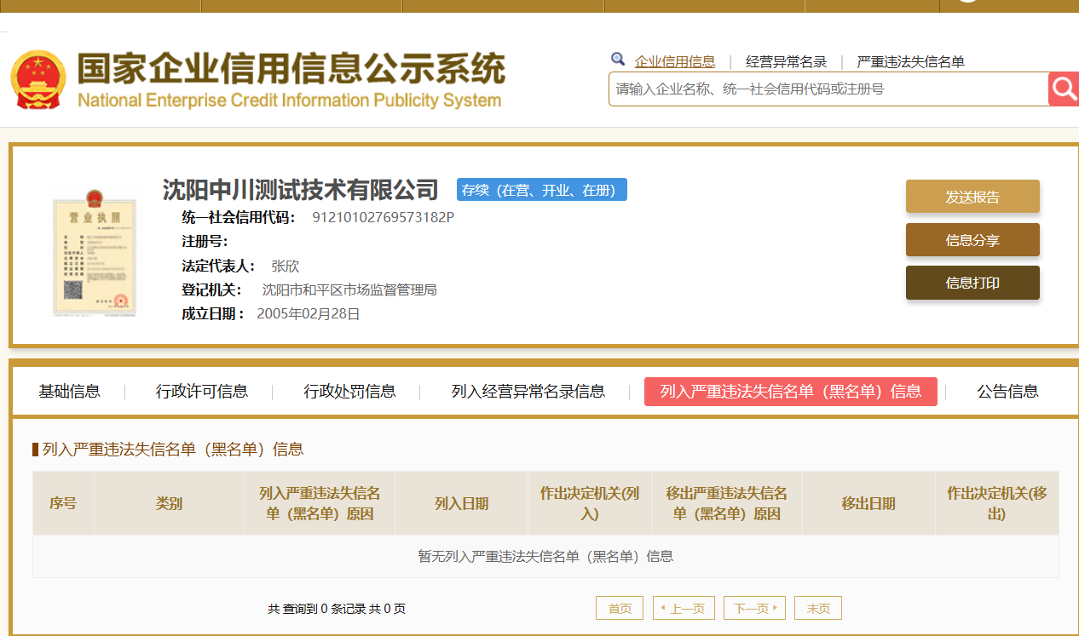Click in the enterprise name search field
The image size is (1079, 636).
point(827,89)
